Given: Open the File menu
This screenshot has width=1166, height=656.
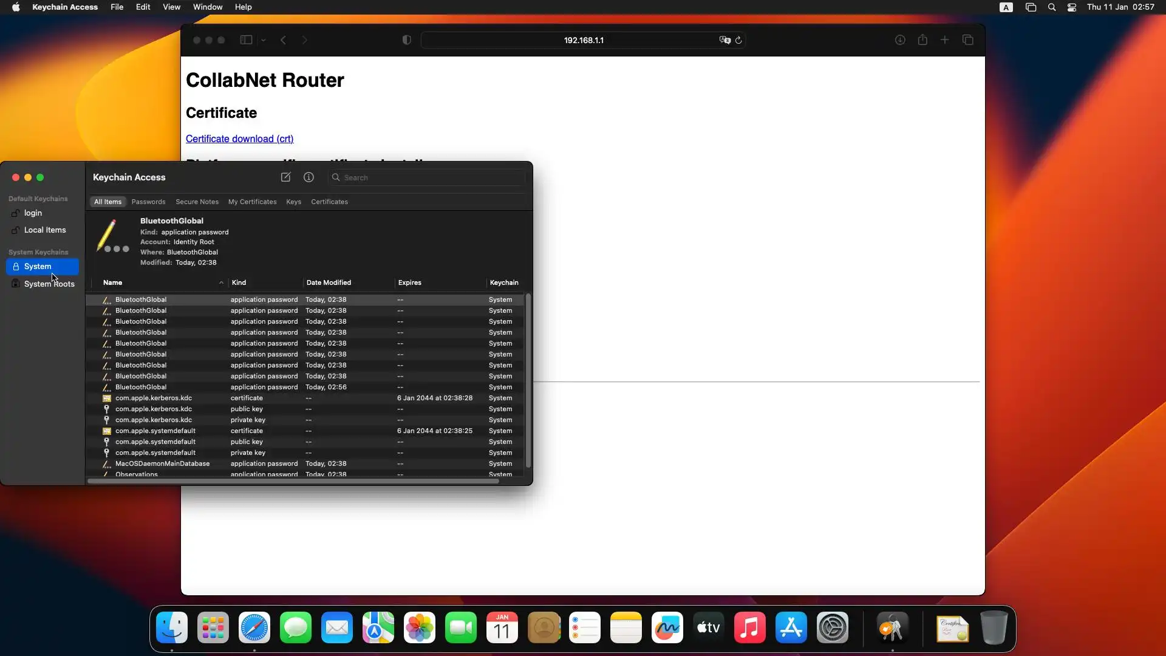Looking at the screenshot, I should coord(117,7).
